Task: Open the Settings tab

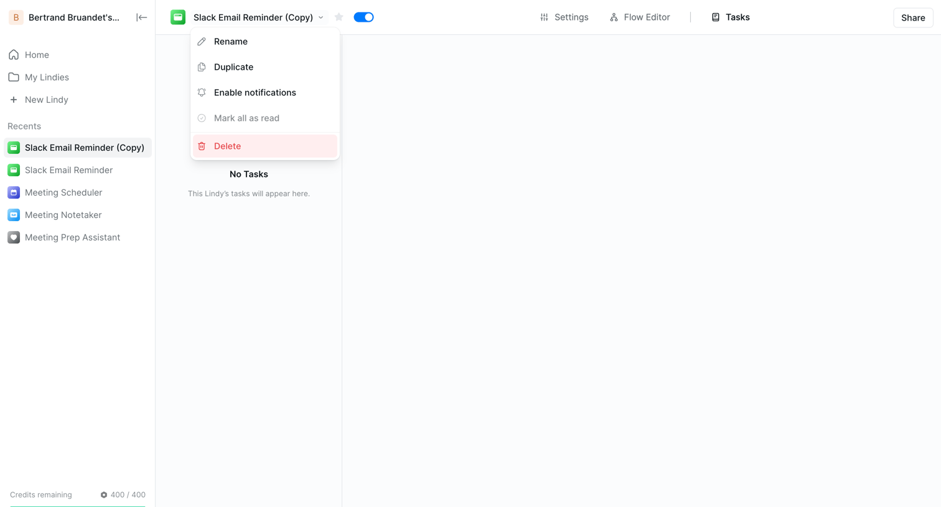Action: point(564,17)
